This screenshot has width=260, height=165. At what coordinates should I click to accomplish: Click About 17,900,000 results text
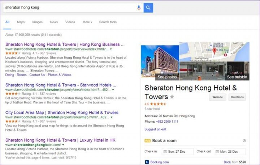[x=33, y=35]
